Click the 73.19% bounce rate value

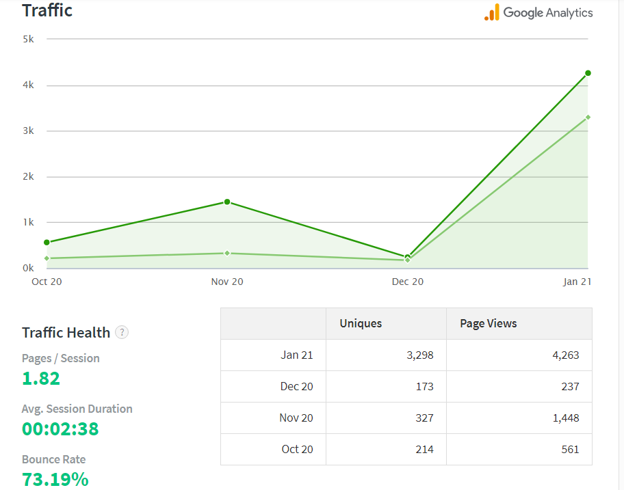tap(55, 479)
